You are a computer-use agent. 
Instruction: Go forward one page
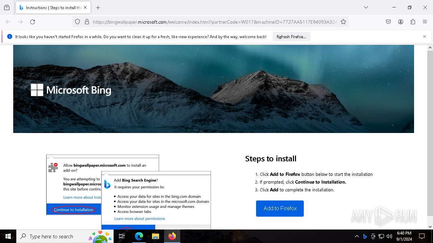[20, 22]
